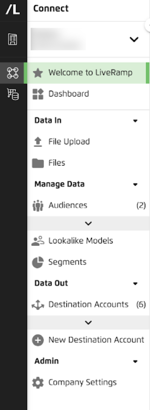Click the Lookalike Models people icon
This screenshot has width=150, height=410.
pos(38,241)
